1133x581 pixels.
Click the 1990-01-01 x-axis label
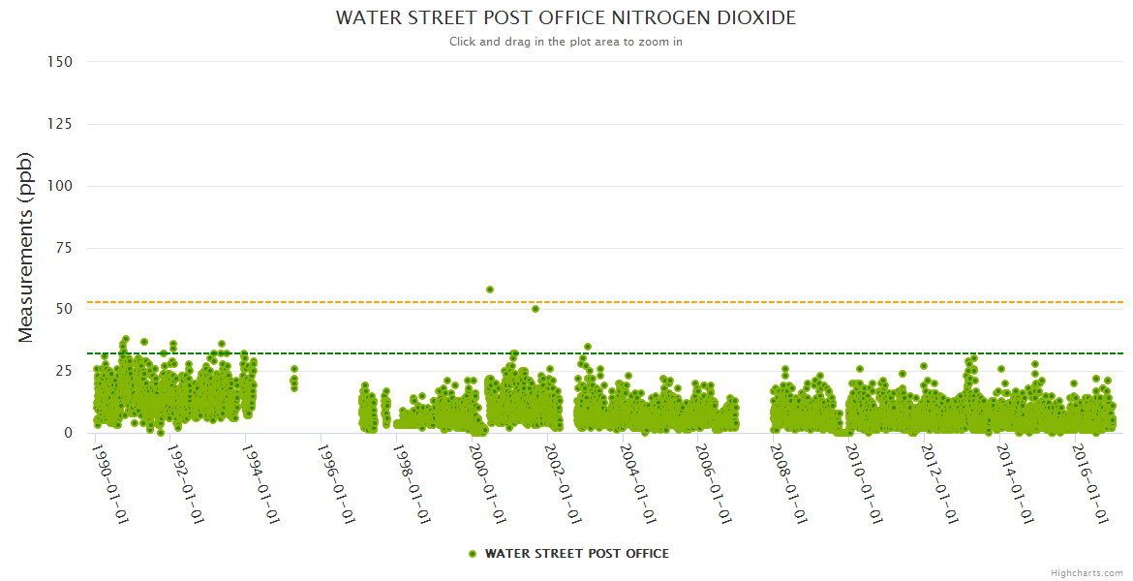(110, 484)
